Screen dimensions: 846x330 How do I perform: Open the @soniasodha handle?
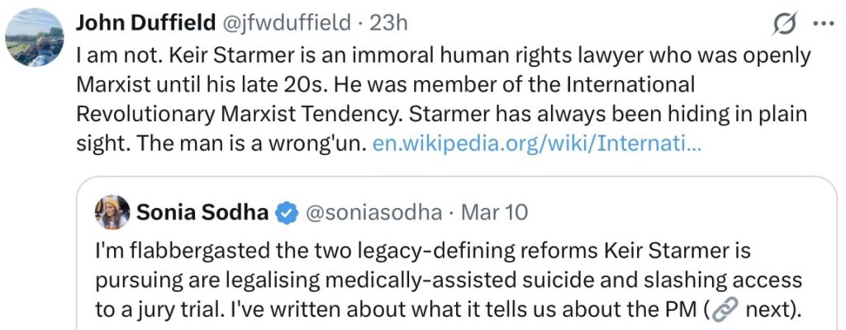coord(373,213)
